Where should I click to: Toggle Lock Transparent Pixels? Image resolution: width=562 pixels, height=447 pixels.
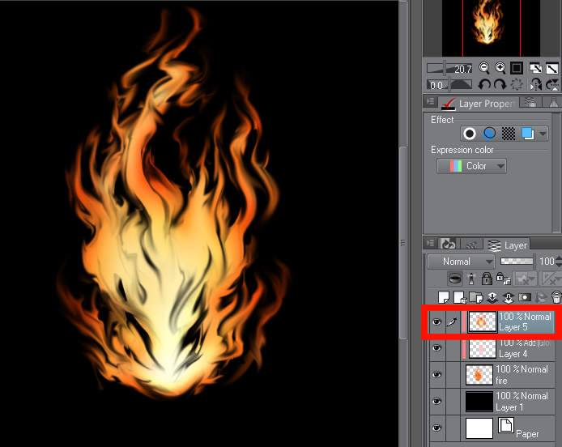(x=503, y=279)
